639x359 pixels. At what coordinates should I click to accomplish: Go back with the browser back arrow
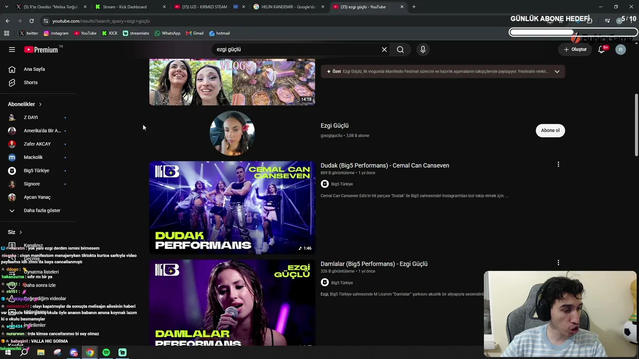point(7,21)
